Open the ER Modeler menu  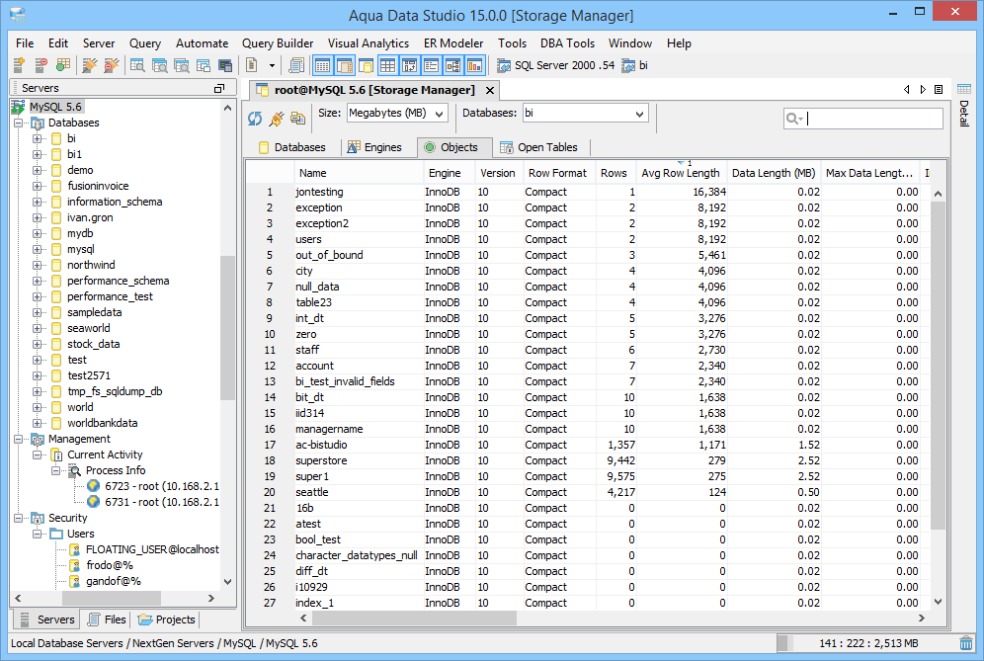point(453,43)
